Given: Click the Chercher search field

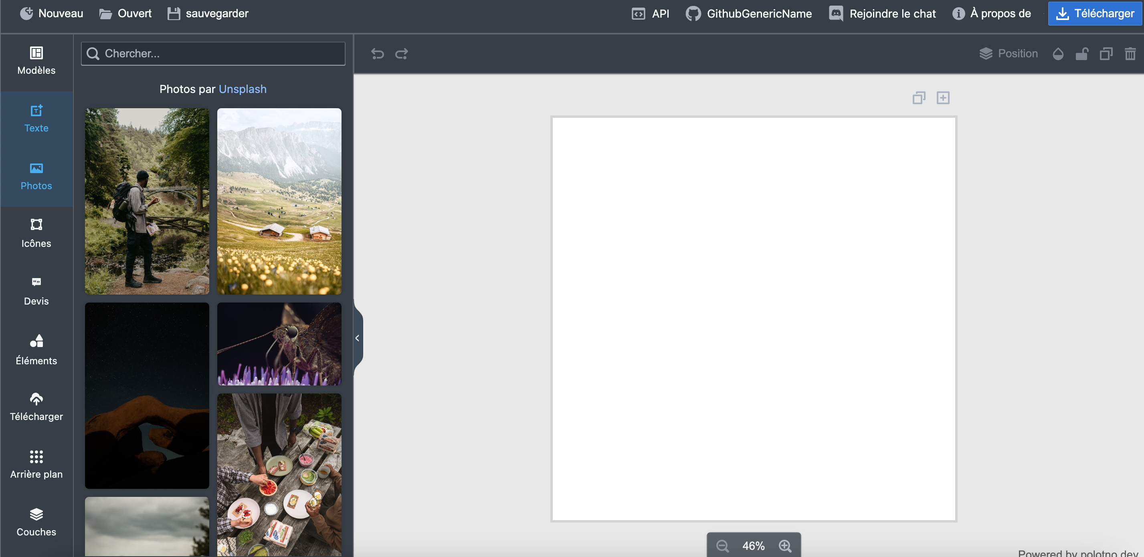Looking at the screenshot, I should pyautogui.click(x=213, y=54).
